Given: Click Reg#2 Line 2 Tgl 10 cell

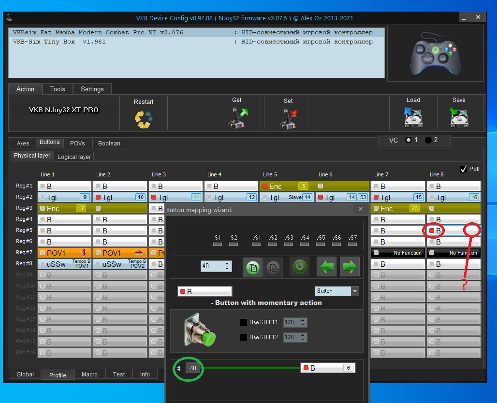Looking at the screenshot, I should point(120,197).
